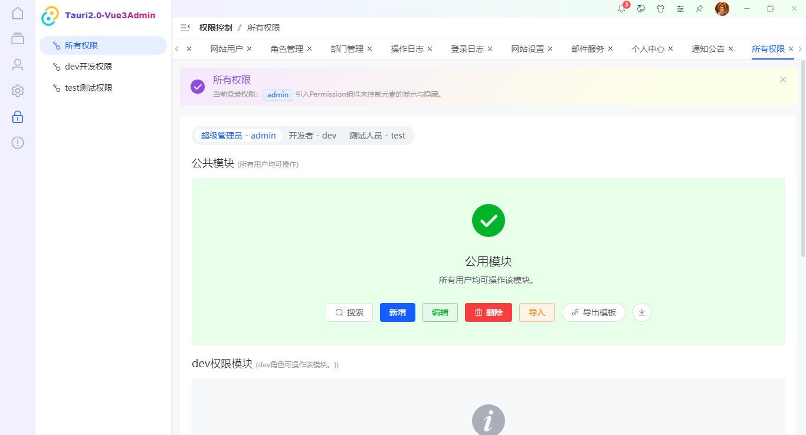The image size is (806, 435).
Task: Open layout settings via the sliders icon
Action: tap(680, 9)
